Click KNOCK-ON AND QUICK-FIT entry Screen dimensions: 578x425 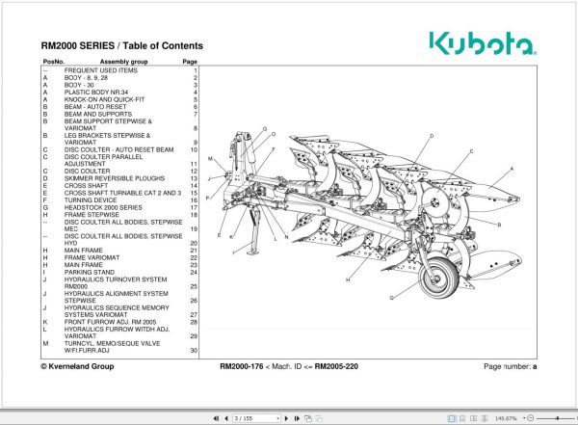pos(104,99)
